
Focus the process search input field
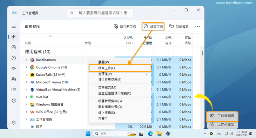coord(100,13)
